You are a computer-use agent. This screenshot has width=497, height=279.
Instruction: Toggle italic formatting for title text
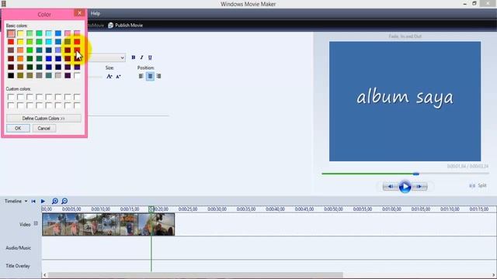141,57
